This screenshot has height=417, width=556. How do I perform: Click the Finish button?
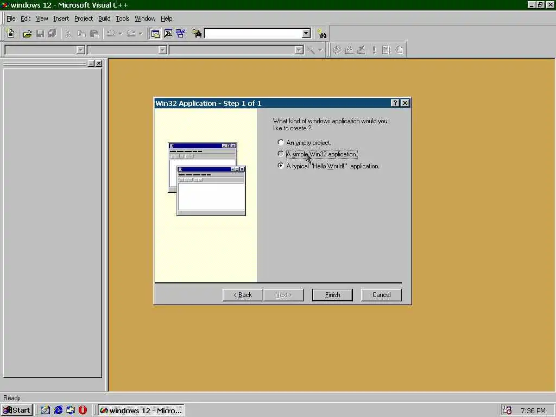click(332, 295)
